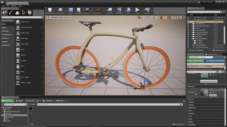The image size is (227, 127).
Task: Select the Cube primitive icon
Action: 18,49
